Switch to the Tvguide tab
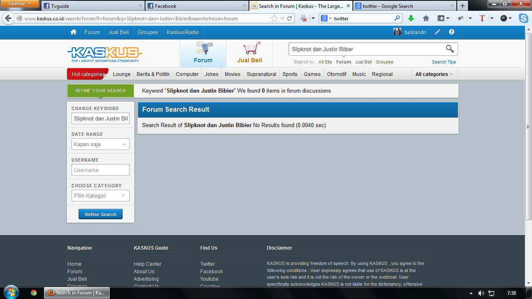 [93, 6]
